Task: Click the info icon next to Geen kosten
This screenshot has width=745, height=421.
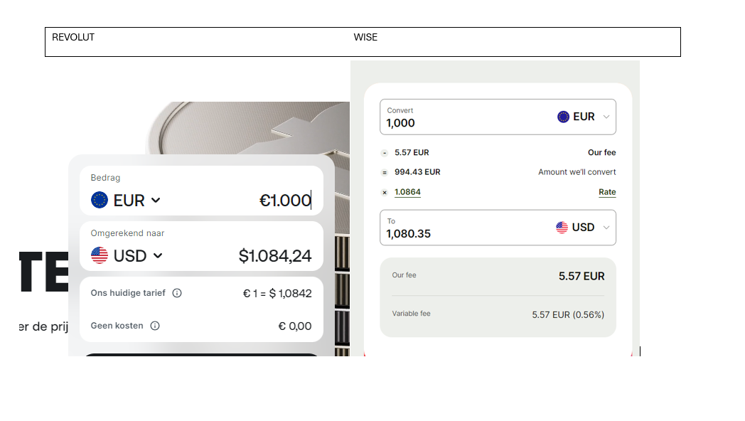Action: (155, 326)
